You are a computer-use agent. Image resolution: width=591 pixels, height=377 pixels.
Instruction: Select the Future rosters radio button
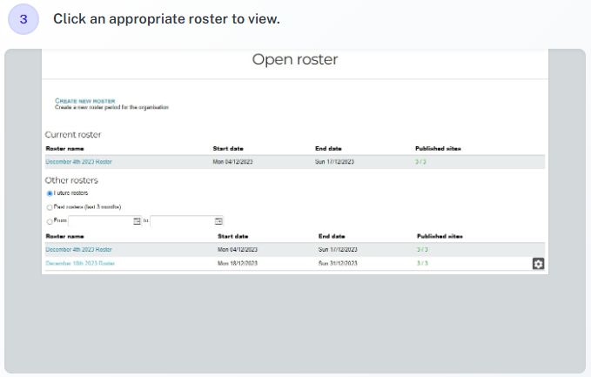(x=50, y=193)
